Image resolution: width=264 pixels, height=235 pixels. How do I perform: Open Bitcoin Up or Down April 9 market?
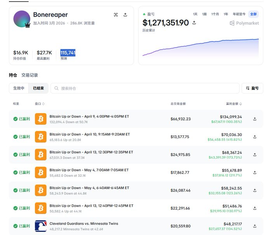[89, 116]
